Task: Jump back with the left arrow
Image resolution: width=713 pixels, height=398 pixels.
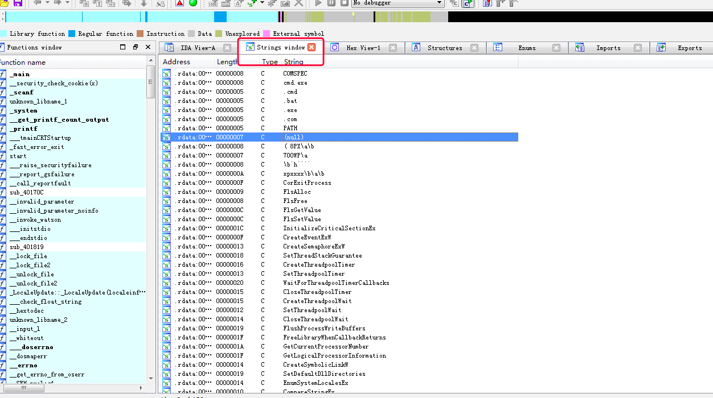Action: click(37, 3)
